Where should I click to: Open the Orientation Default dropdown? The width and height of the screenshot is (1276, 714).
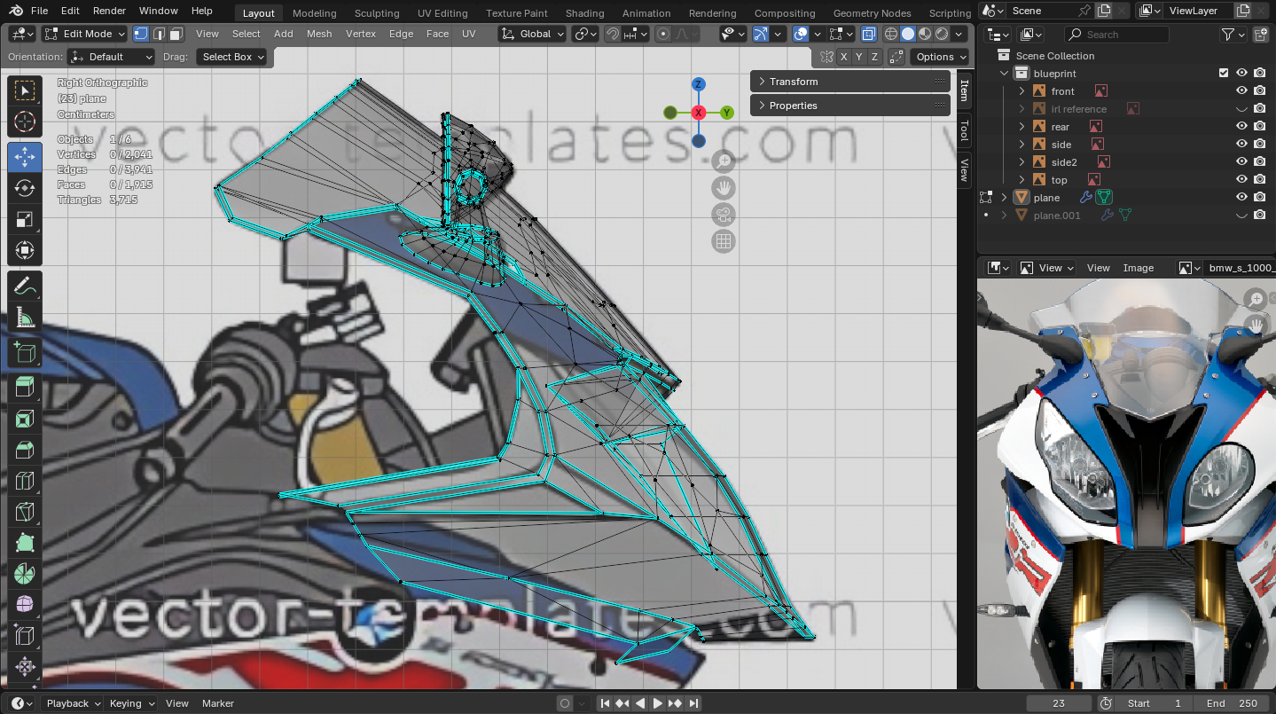click(112, 57)
